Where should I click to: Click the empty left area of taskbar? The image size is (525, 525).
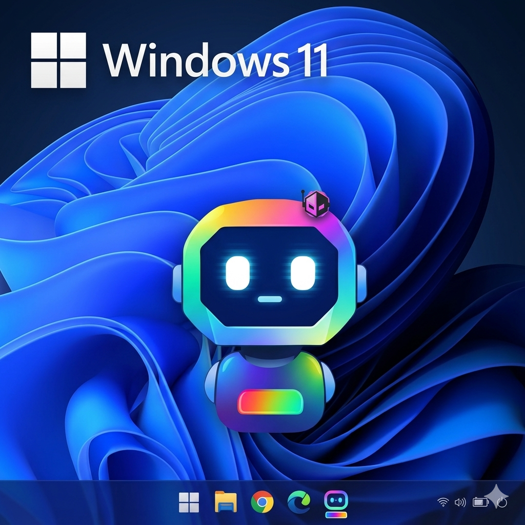[x=77, y=502]
